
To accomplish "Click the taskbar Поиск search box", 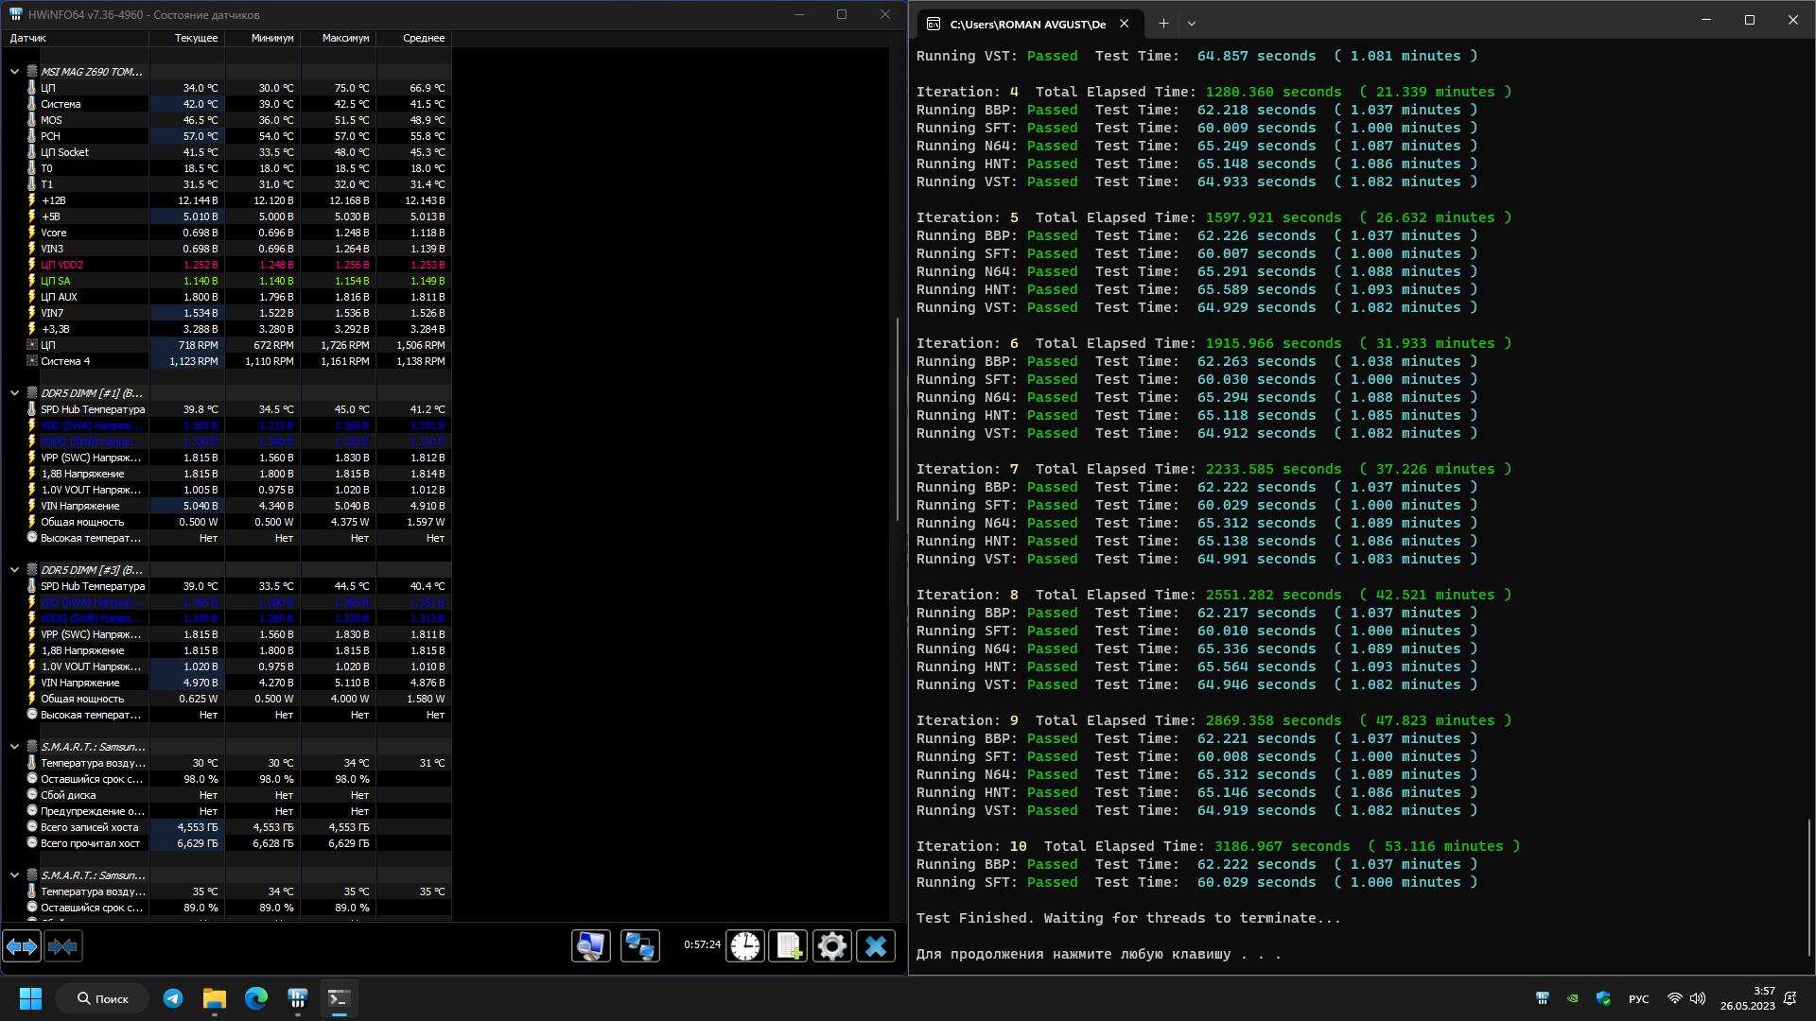I will tap(102, 998).
